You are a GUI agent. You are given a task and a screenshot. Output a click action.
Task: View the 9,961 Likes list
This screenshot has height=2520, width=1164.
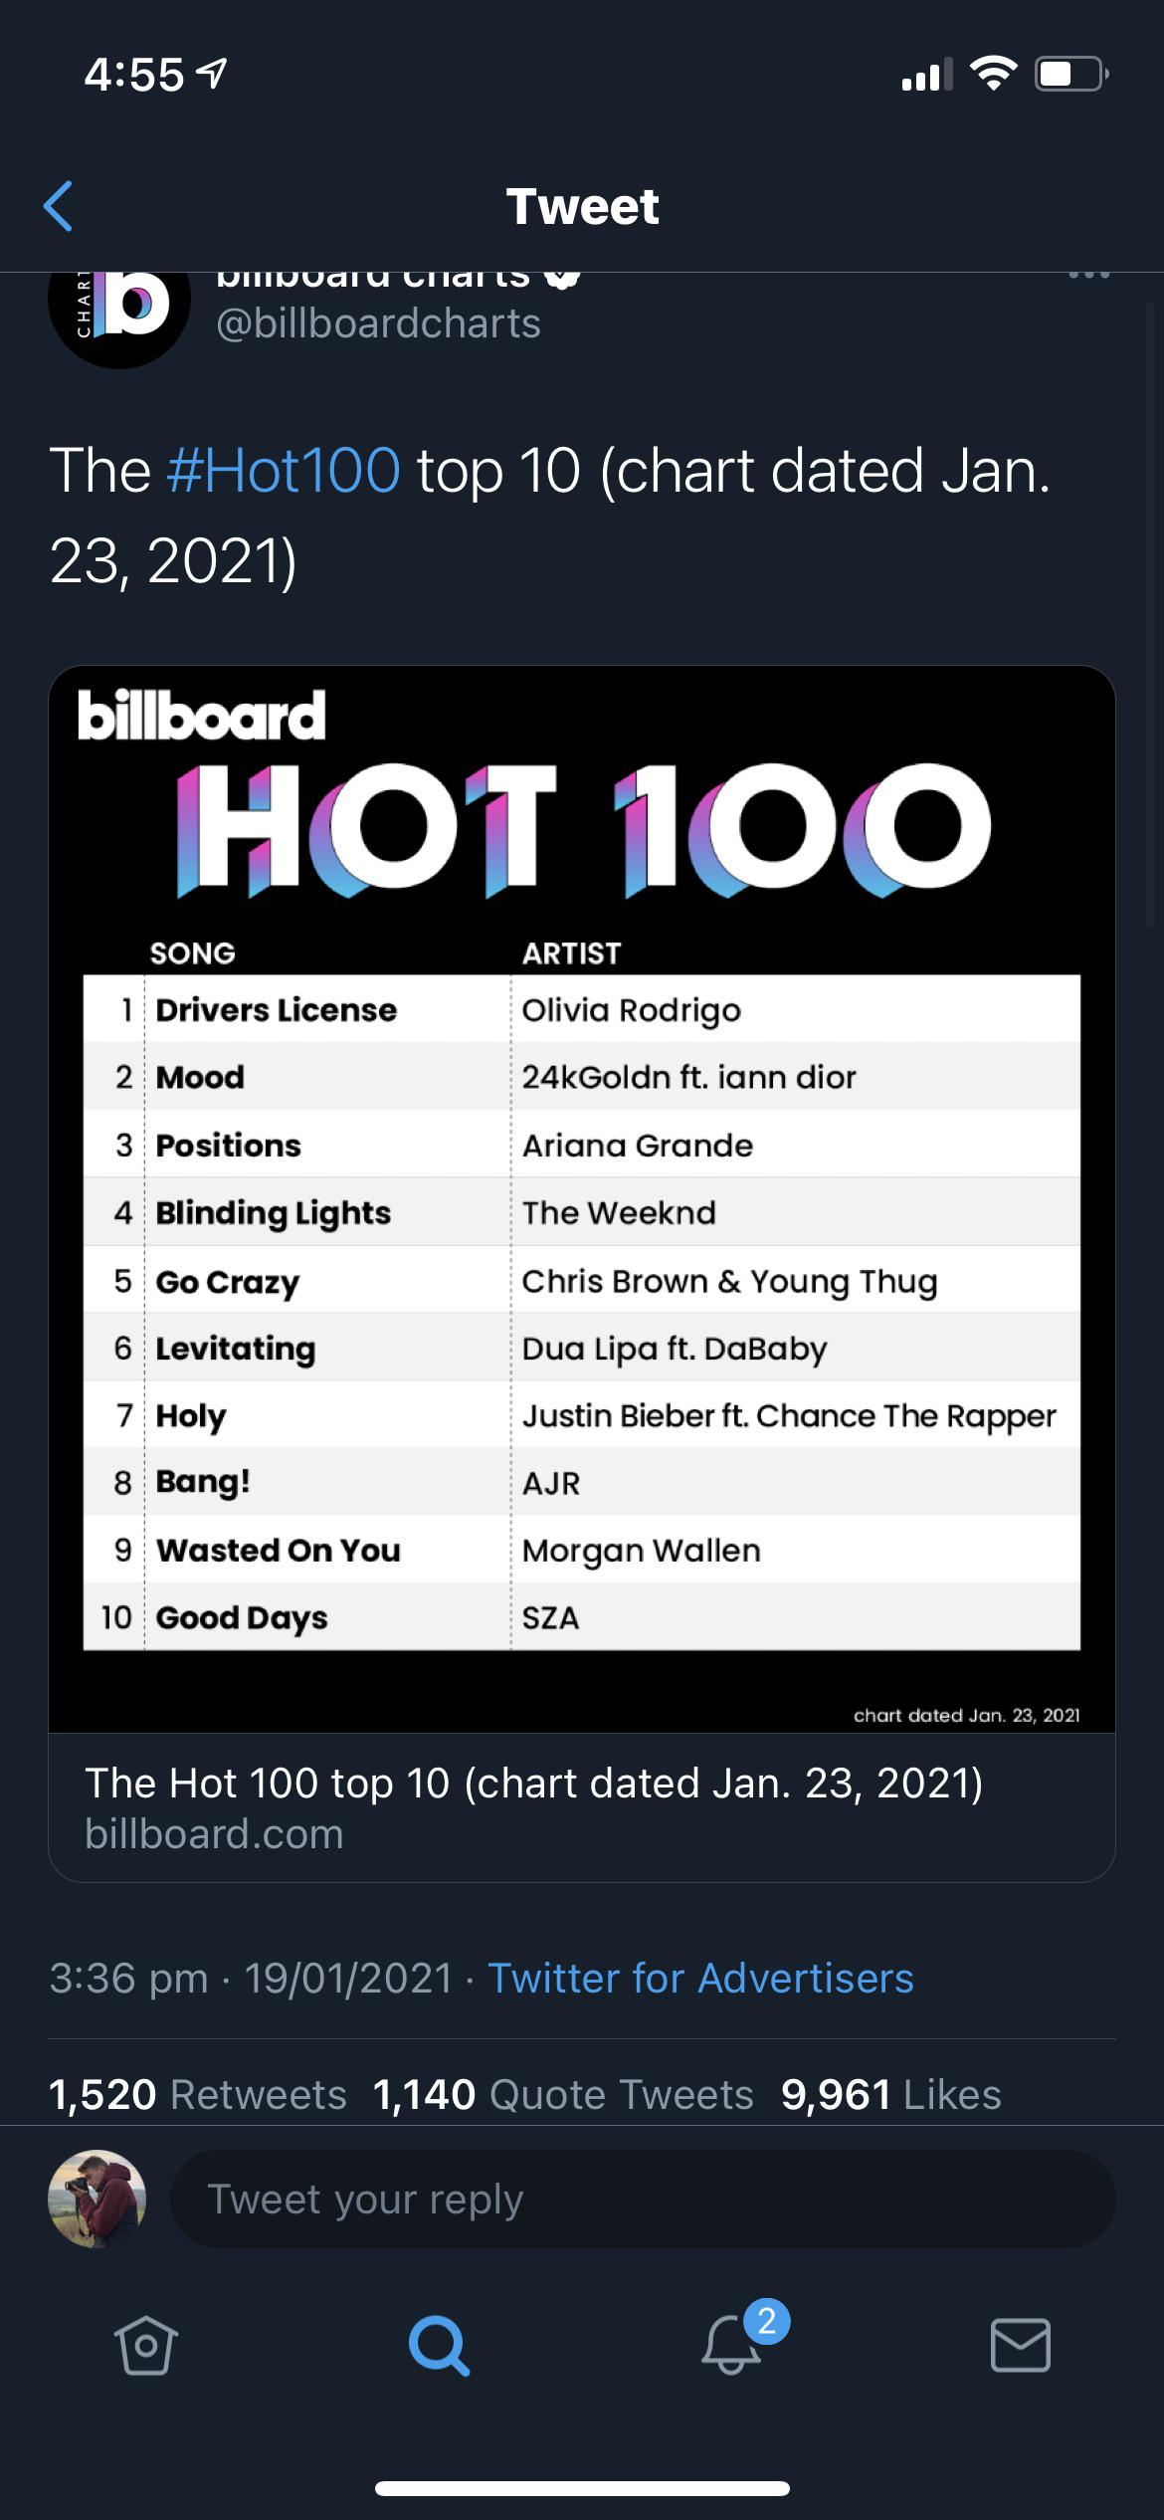tap(891, 2094)
